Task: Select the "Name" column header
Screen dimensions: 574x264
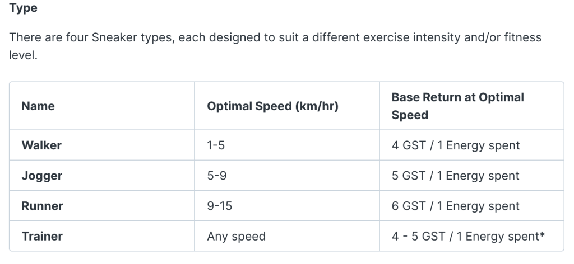Action: click(x=38, y=106)
